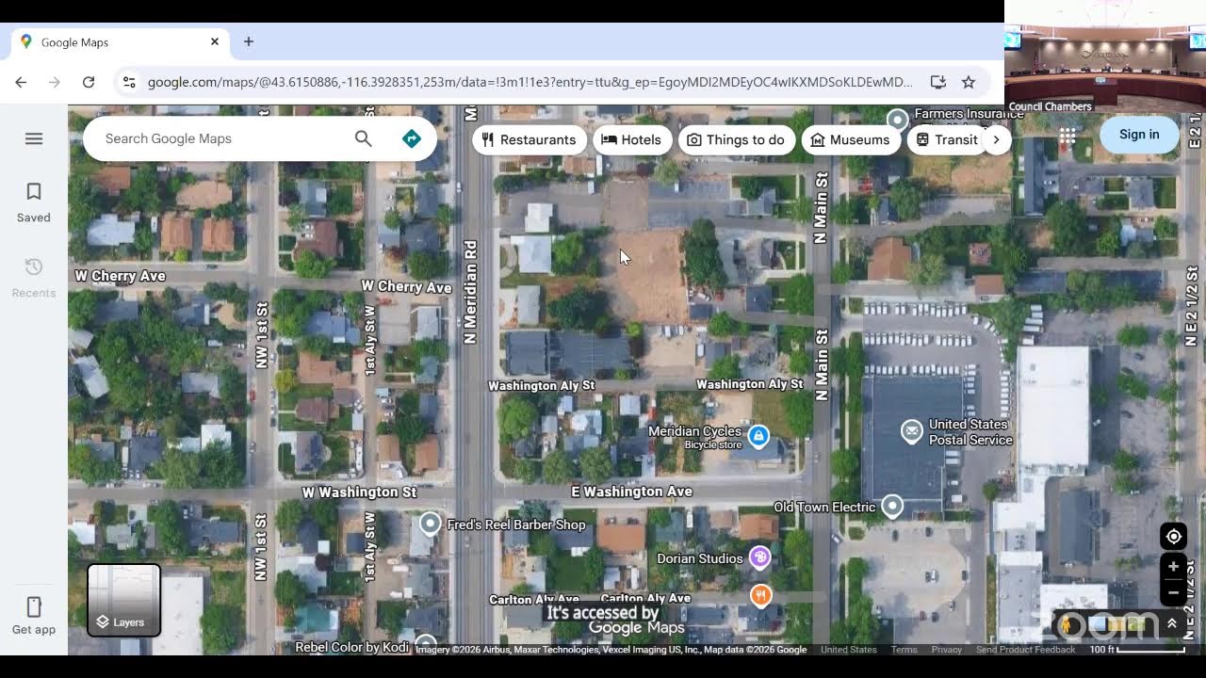Open the Directions arrow button
The image size is (1206, 678).
(412, 138)
